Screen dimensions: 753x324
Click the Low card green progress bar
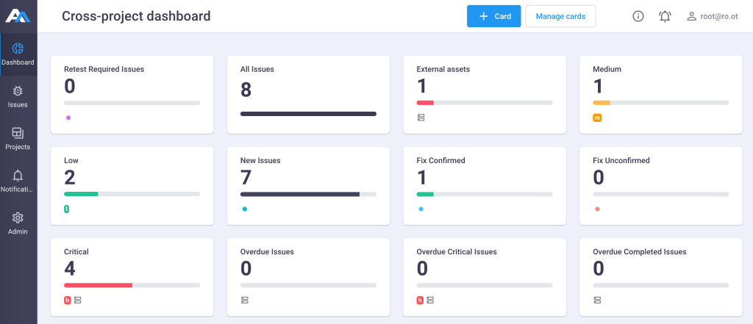[x=81, y=194]
